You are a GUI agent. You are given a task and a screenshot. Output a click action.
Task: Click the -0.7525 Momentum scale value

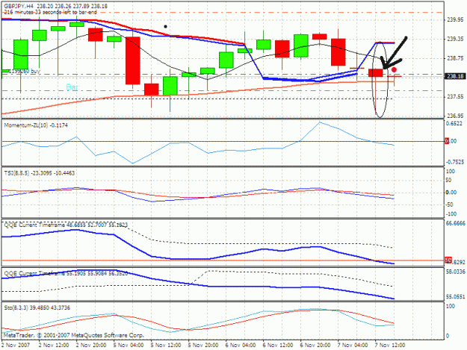(x=455, y=162)
